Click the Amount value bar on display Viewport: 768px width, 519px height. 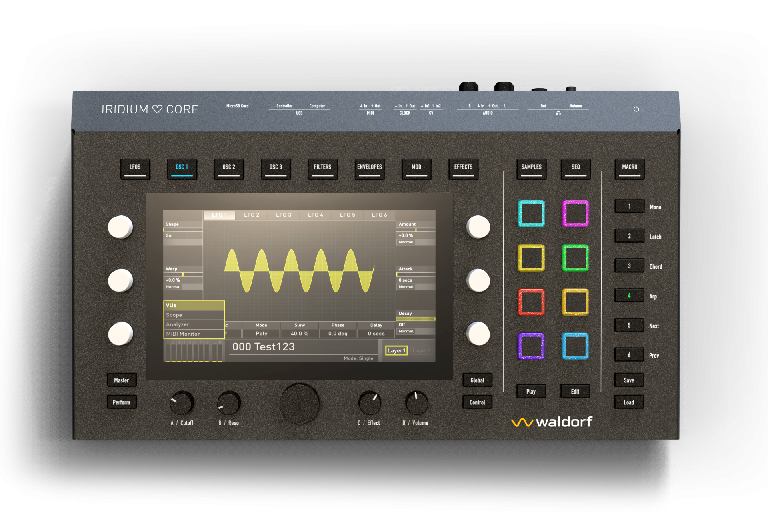pos(416,230)
